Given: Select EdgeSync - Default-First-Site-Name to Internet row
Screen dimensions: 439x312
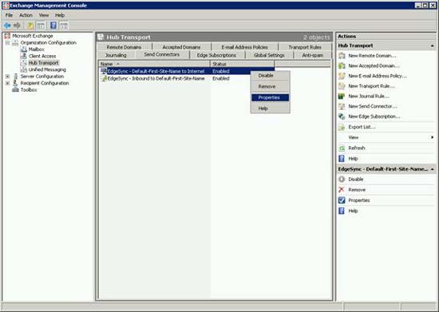Looking at the screenshot, I should pos(187,71).
